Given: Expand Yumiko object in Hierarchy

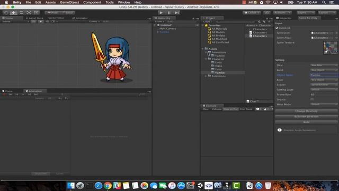Looking at the screenshot, I should pos(158,32).
